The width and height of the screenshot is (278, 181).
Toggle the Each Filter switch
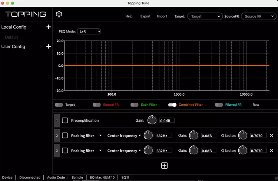click(135, 105)
